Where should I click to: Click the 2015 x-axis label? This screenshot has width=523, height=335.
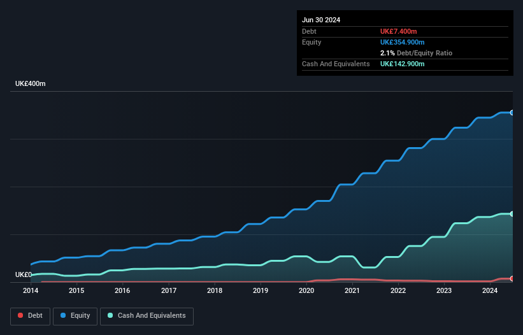[x=76, y=290]
